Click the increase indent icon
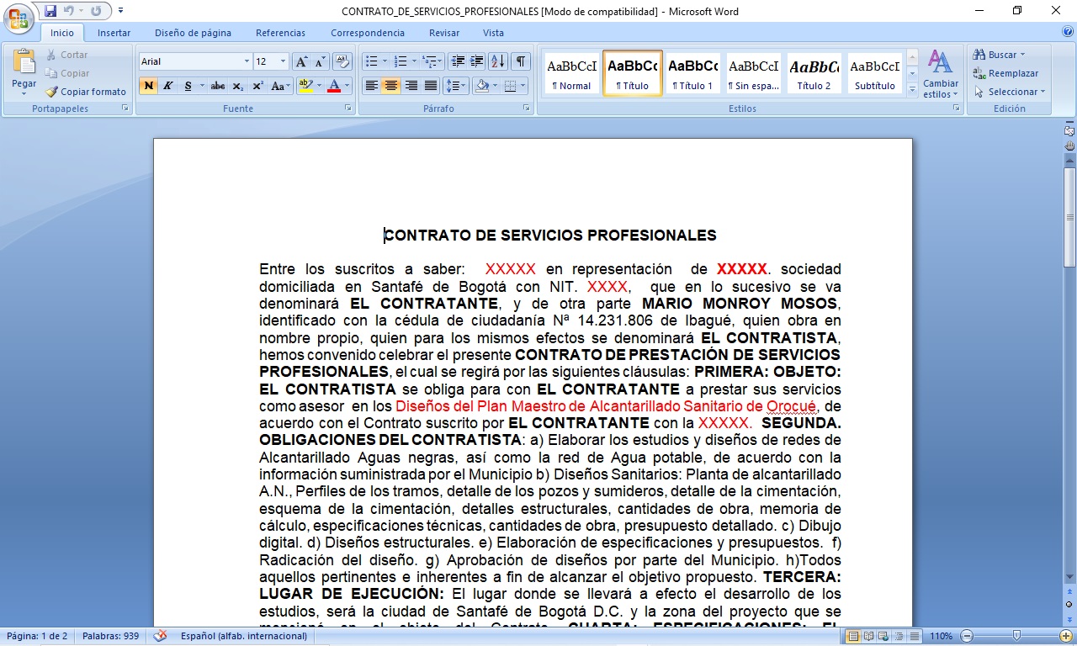The height and width of the screenshot is (646, 1077). [x=477, y=61]
